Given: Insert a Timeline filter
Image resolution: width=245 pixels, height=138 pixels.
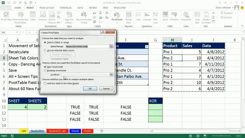Looking at the screenshot, I should (x=174, y=16).
